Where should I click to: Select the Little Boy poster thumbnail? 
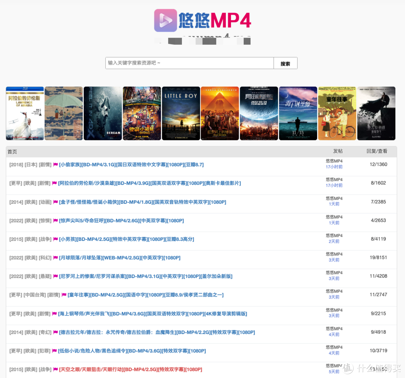pos(181,113)
